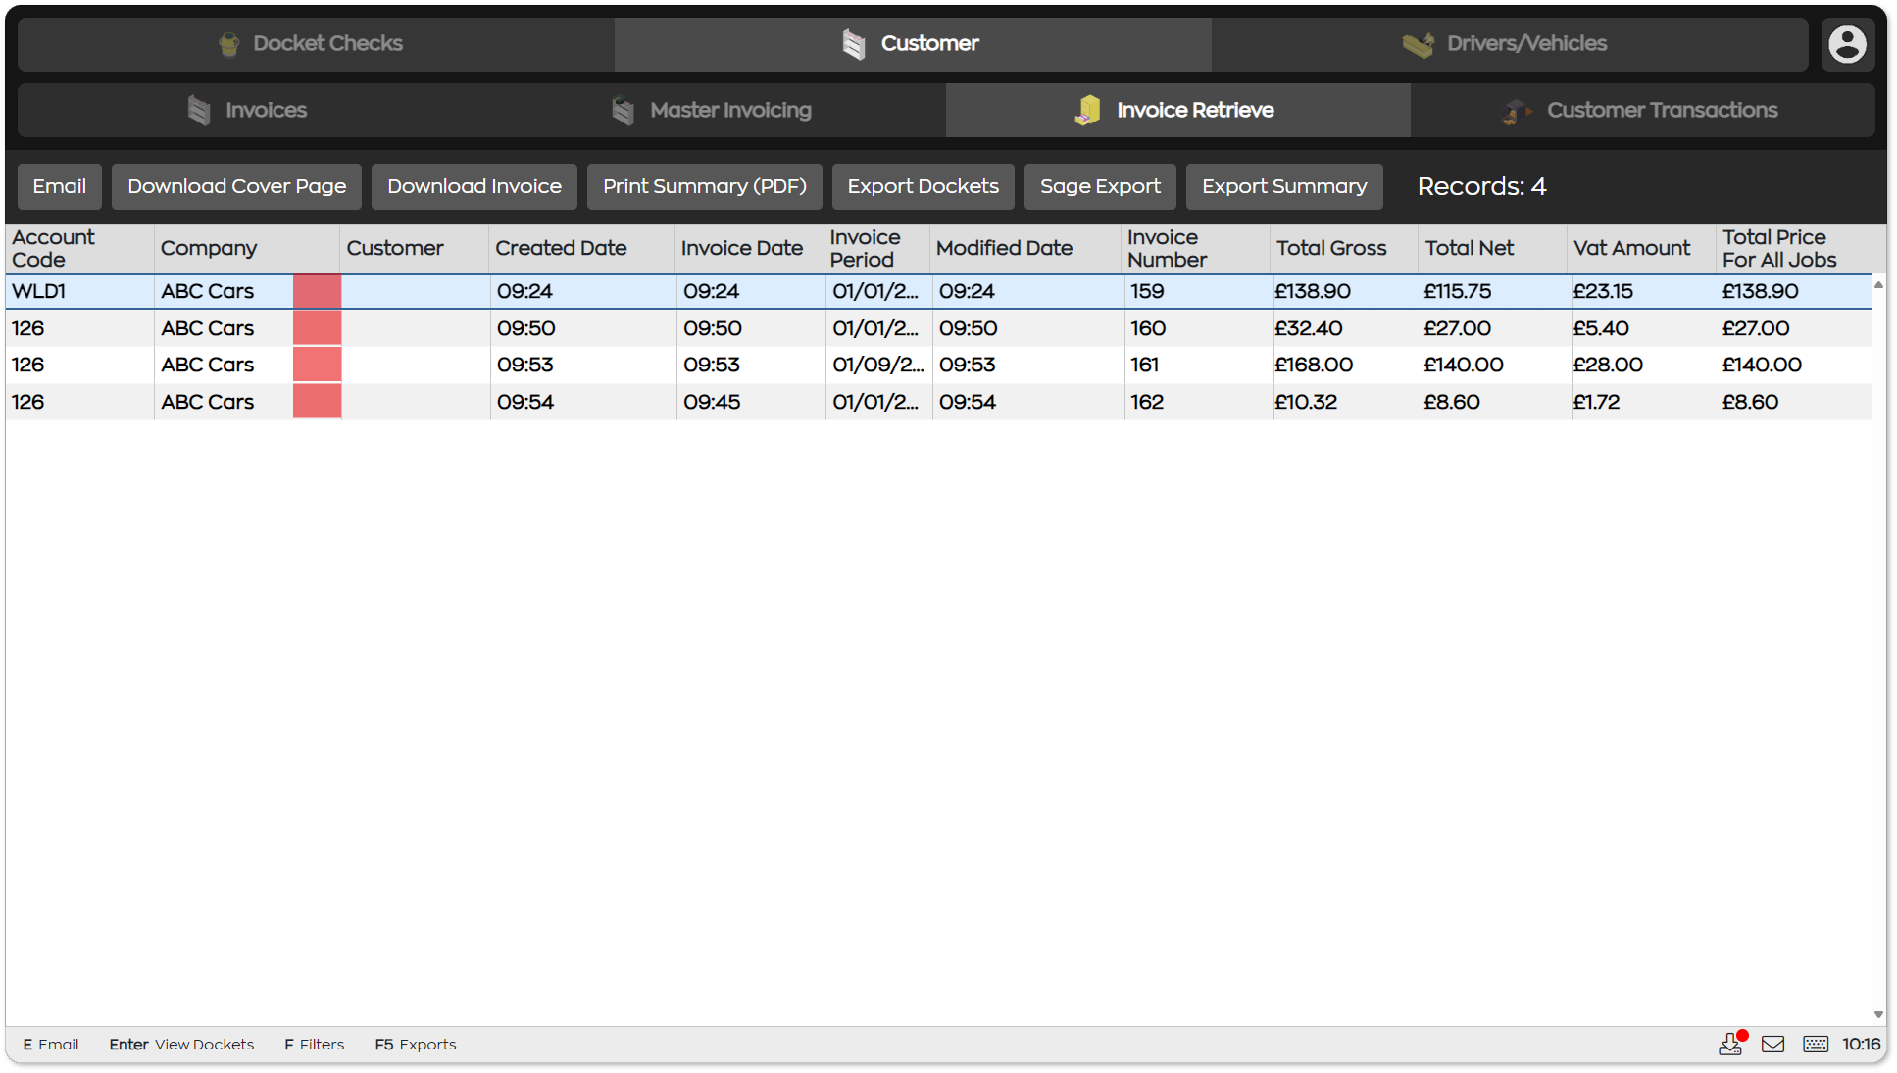Click the £168.00 total gross value

coord(1314,365)
